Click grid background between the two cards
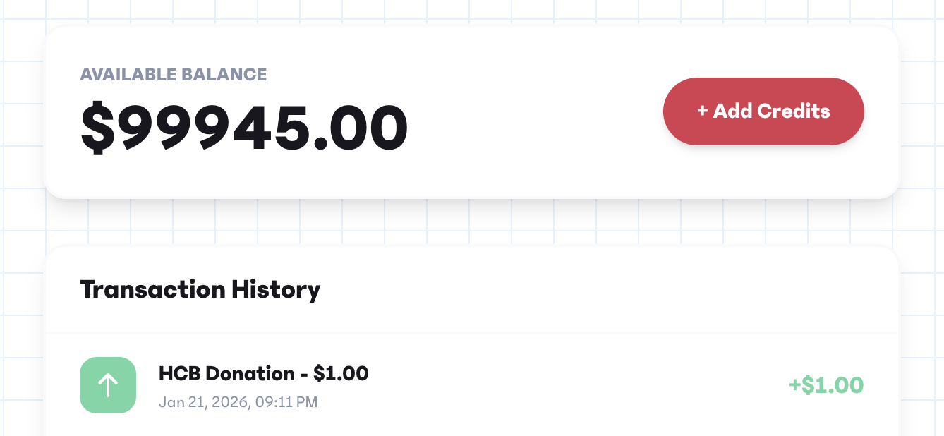944x436 pixels. [x=471, y=223]
